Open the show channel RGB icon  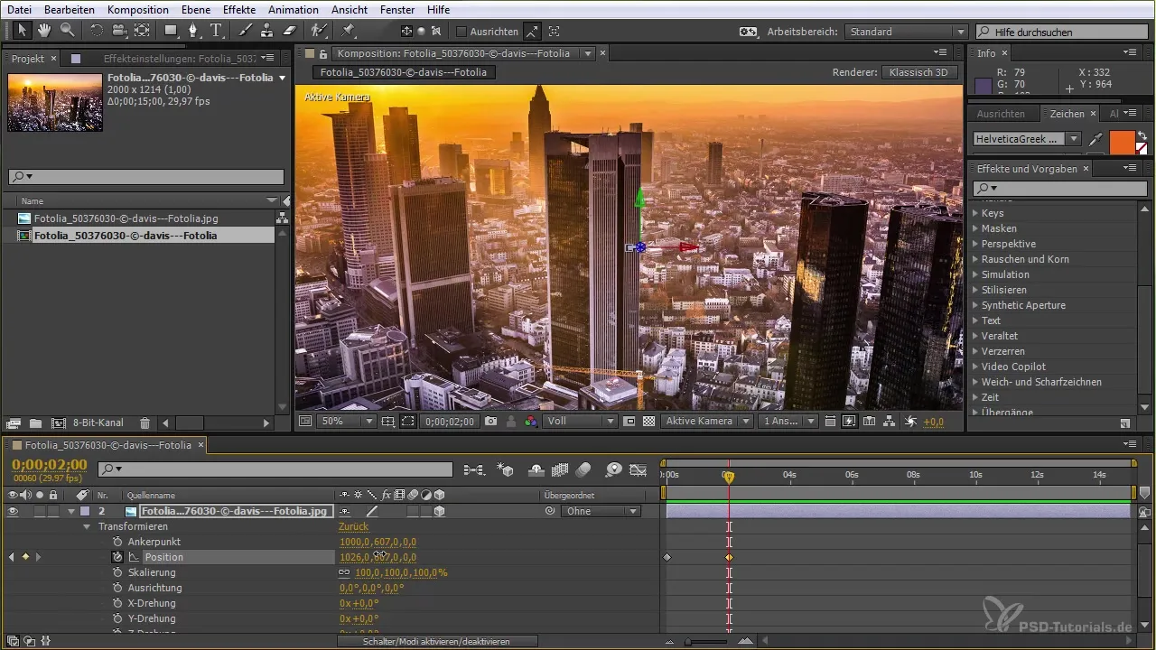click(x=530, y=421)
